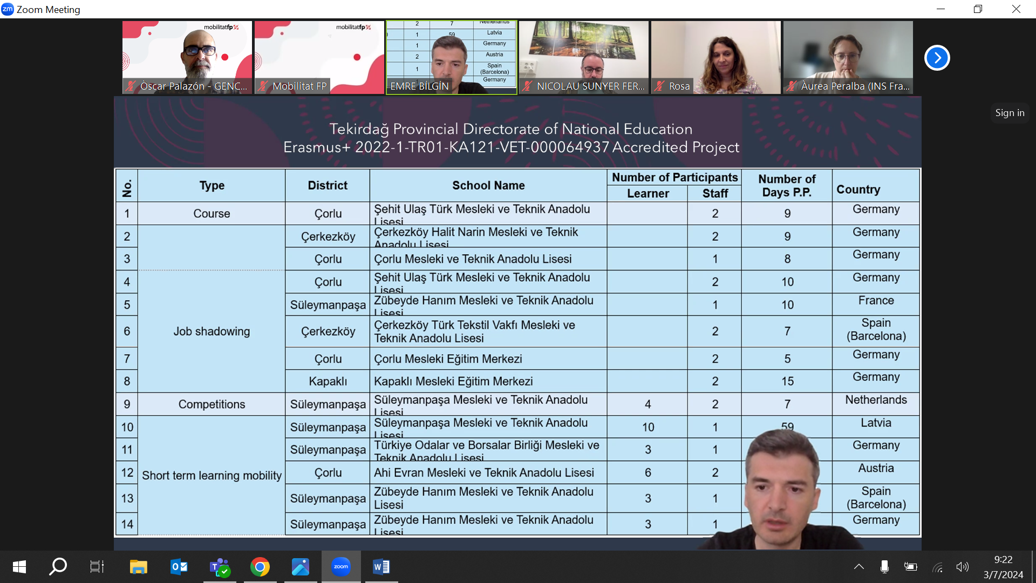Click the Sign in button

[x=1010, y=113]
